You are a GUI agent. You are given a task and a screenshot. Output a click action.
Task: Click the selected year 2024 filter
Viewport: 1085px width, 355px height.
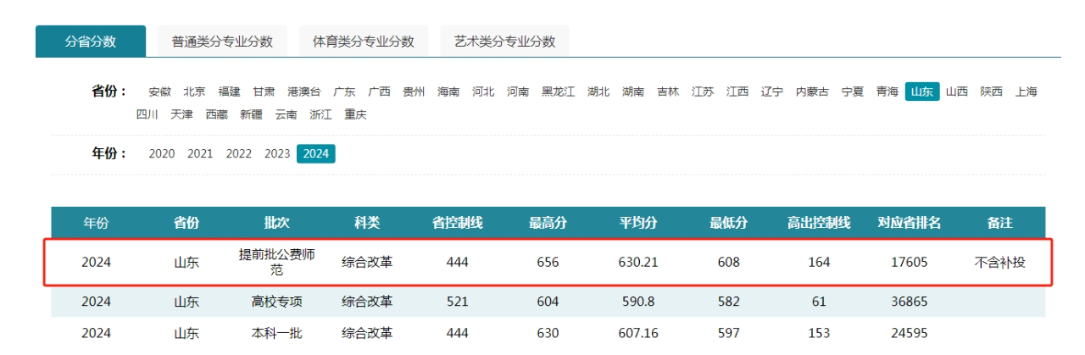coord(316,153)
